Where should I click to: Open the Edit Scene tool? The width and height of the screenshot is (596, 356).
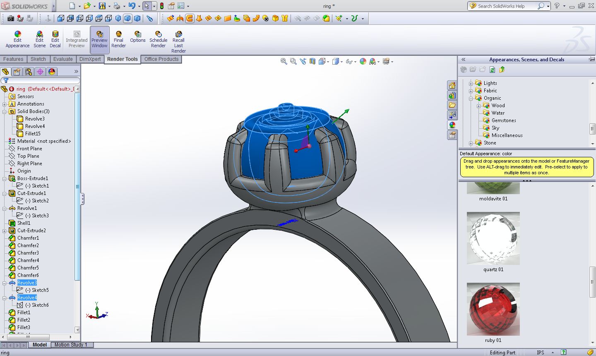click(39, 40)
